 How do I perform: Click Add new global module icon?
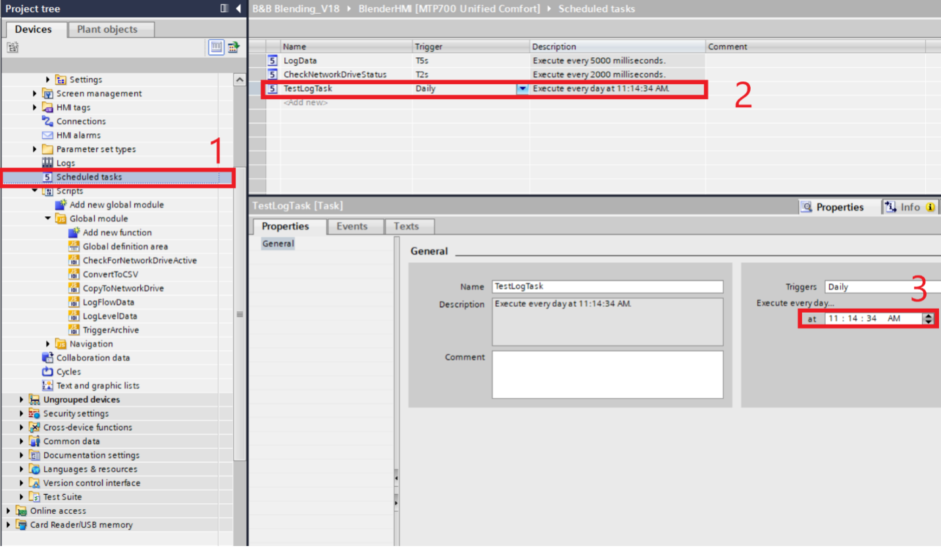(x=61, y=204)
